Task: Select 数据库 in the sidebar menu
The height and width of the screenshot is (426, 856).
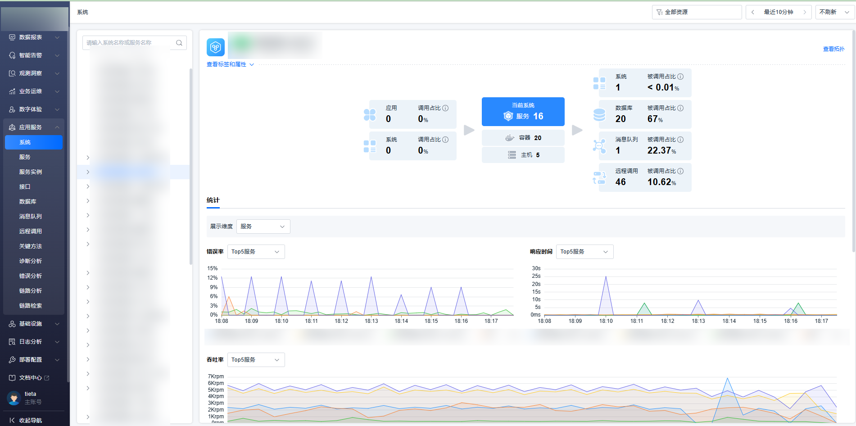Action: tap(28, 202)
